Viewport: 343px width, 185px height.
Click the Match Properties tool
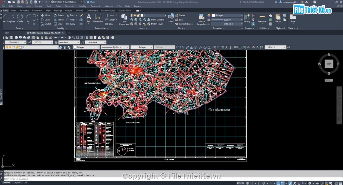[201, 20]
